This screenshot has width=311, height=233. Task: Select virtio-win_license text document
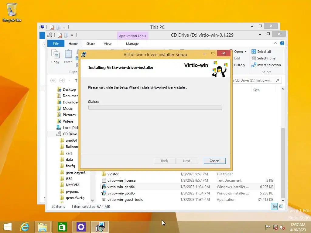coord(187,181)
